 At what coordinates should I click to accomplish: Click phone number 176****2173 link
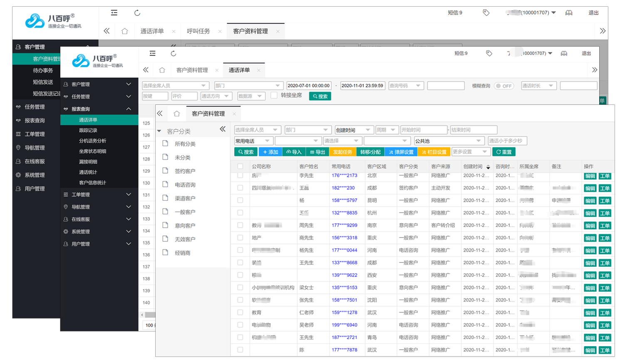pyautogui.click(x=344, y=176)
